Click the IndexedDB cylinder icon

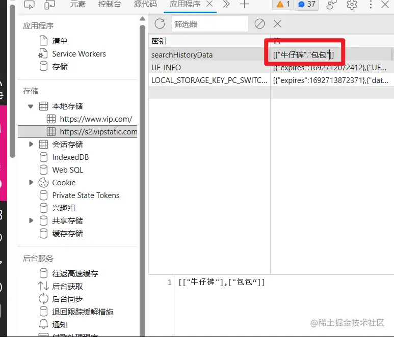43,157
